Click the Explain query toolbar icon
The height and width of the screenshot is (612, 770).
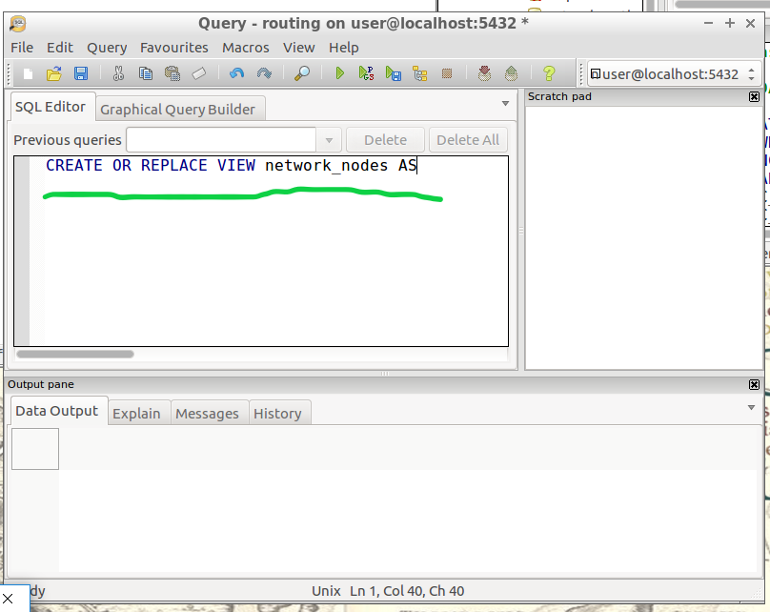pos(419,73)
